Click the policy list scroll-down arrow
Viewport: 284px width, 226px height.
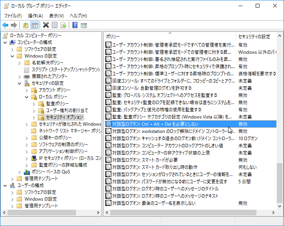(x=279, y=206)
